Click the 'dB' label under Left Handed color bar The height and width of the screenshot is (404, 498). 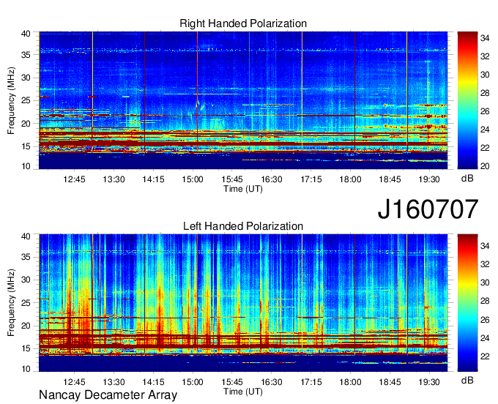point(467,380)
